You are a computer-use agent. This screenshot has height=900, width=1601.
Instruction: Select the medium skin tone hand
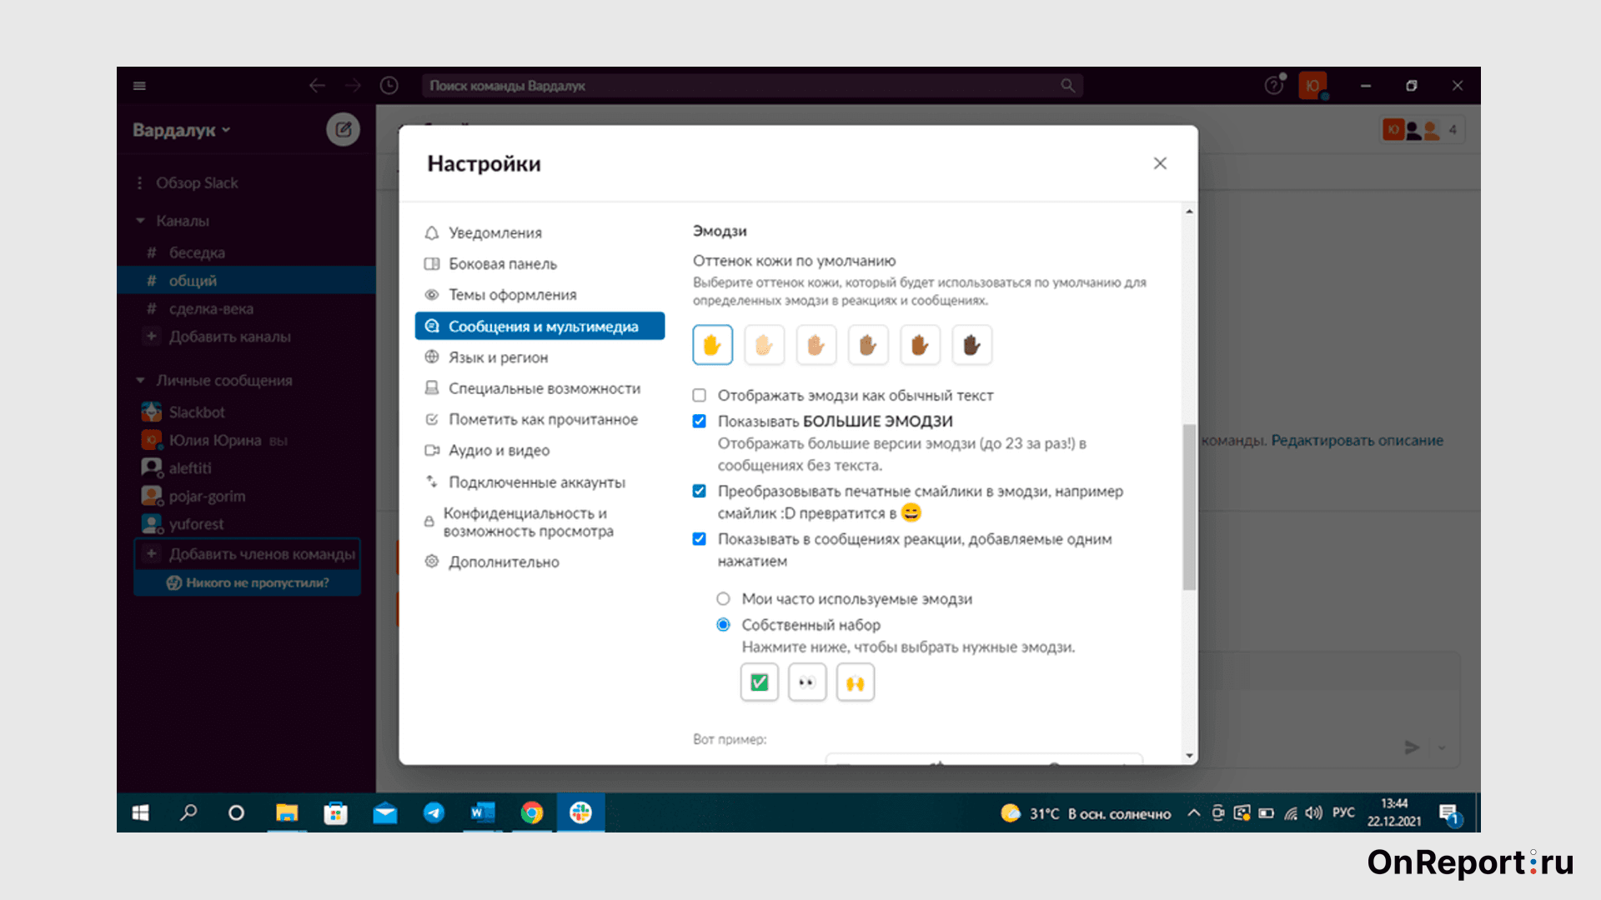coord(868,345)
